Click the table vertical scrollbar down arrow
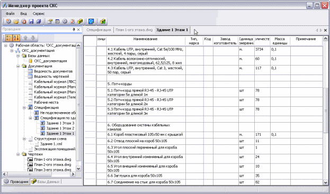Image resolution: width=330 pixels, height=194 pixels. click(325, 183)
